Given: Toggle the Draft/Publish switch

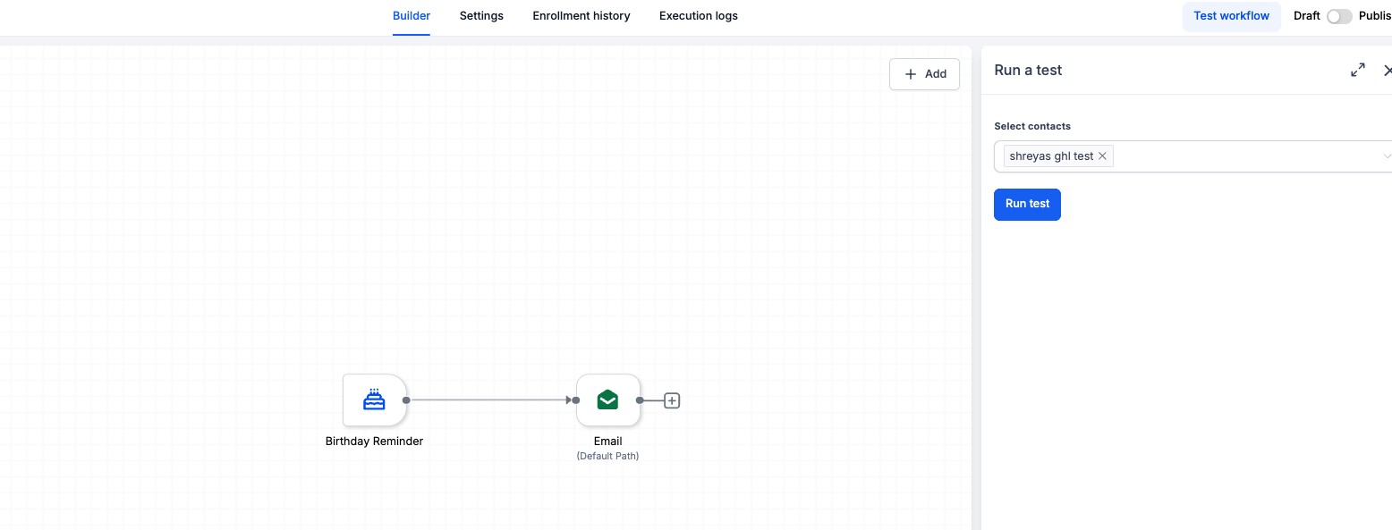Looking at the screenshot, I should point(1339,16).
